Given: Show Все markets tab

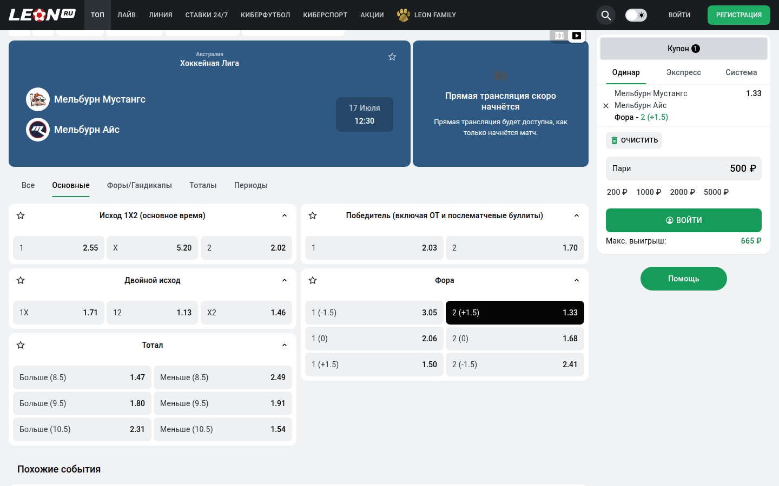Looking at the screenshot, I should click(28, 185).
